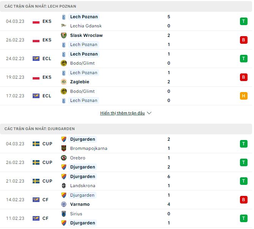The width and height of the screenshot is (254, 229).
Task: Expand more matches via the chevron arrow
Action: coord(149,113)
